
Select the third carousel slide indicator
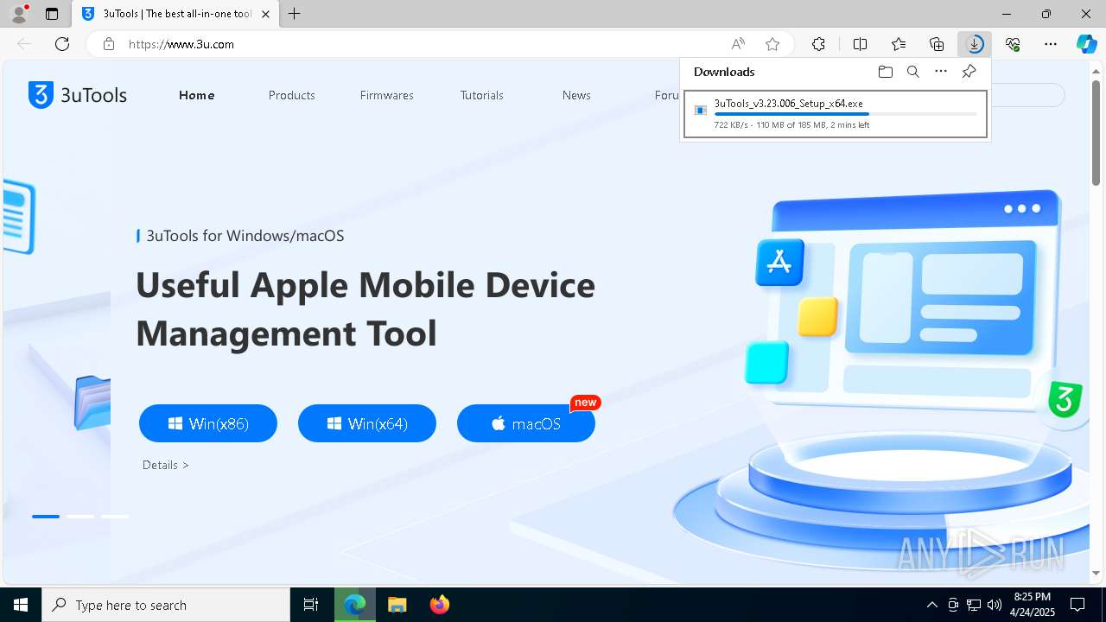point(115,517)
